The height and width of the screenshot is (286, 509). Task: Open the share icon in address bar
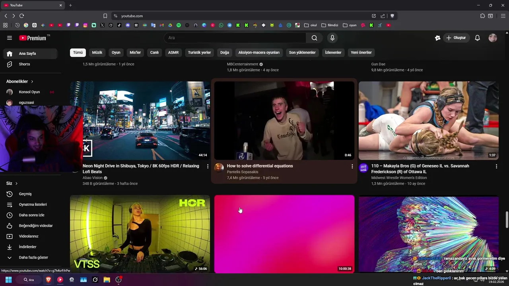tap(383, 16)
